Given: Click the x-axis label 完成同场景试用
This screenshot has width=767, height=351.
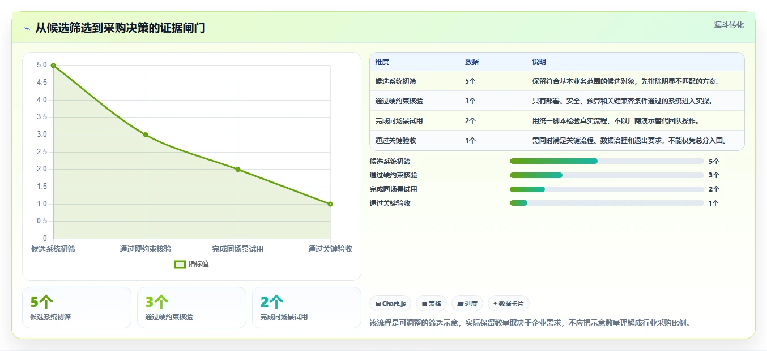Looking at the screenshot, I should 238,249.
